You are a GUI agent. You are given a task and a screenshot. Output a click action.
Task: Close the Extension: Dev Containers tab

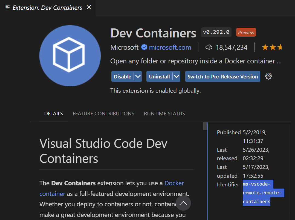tap(89, 7)
